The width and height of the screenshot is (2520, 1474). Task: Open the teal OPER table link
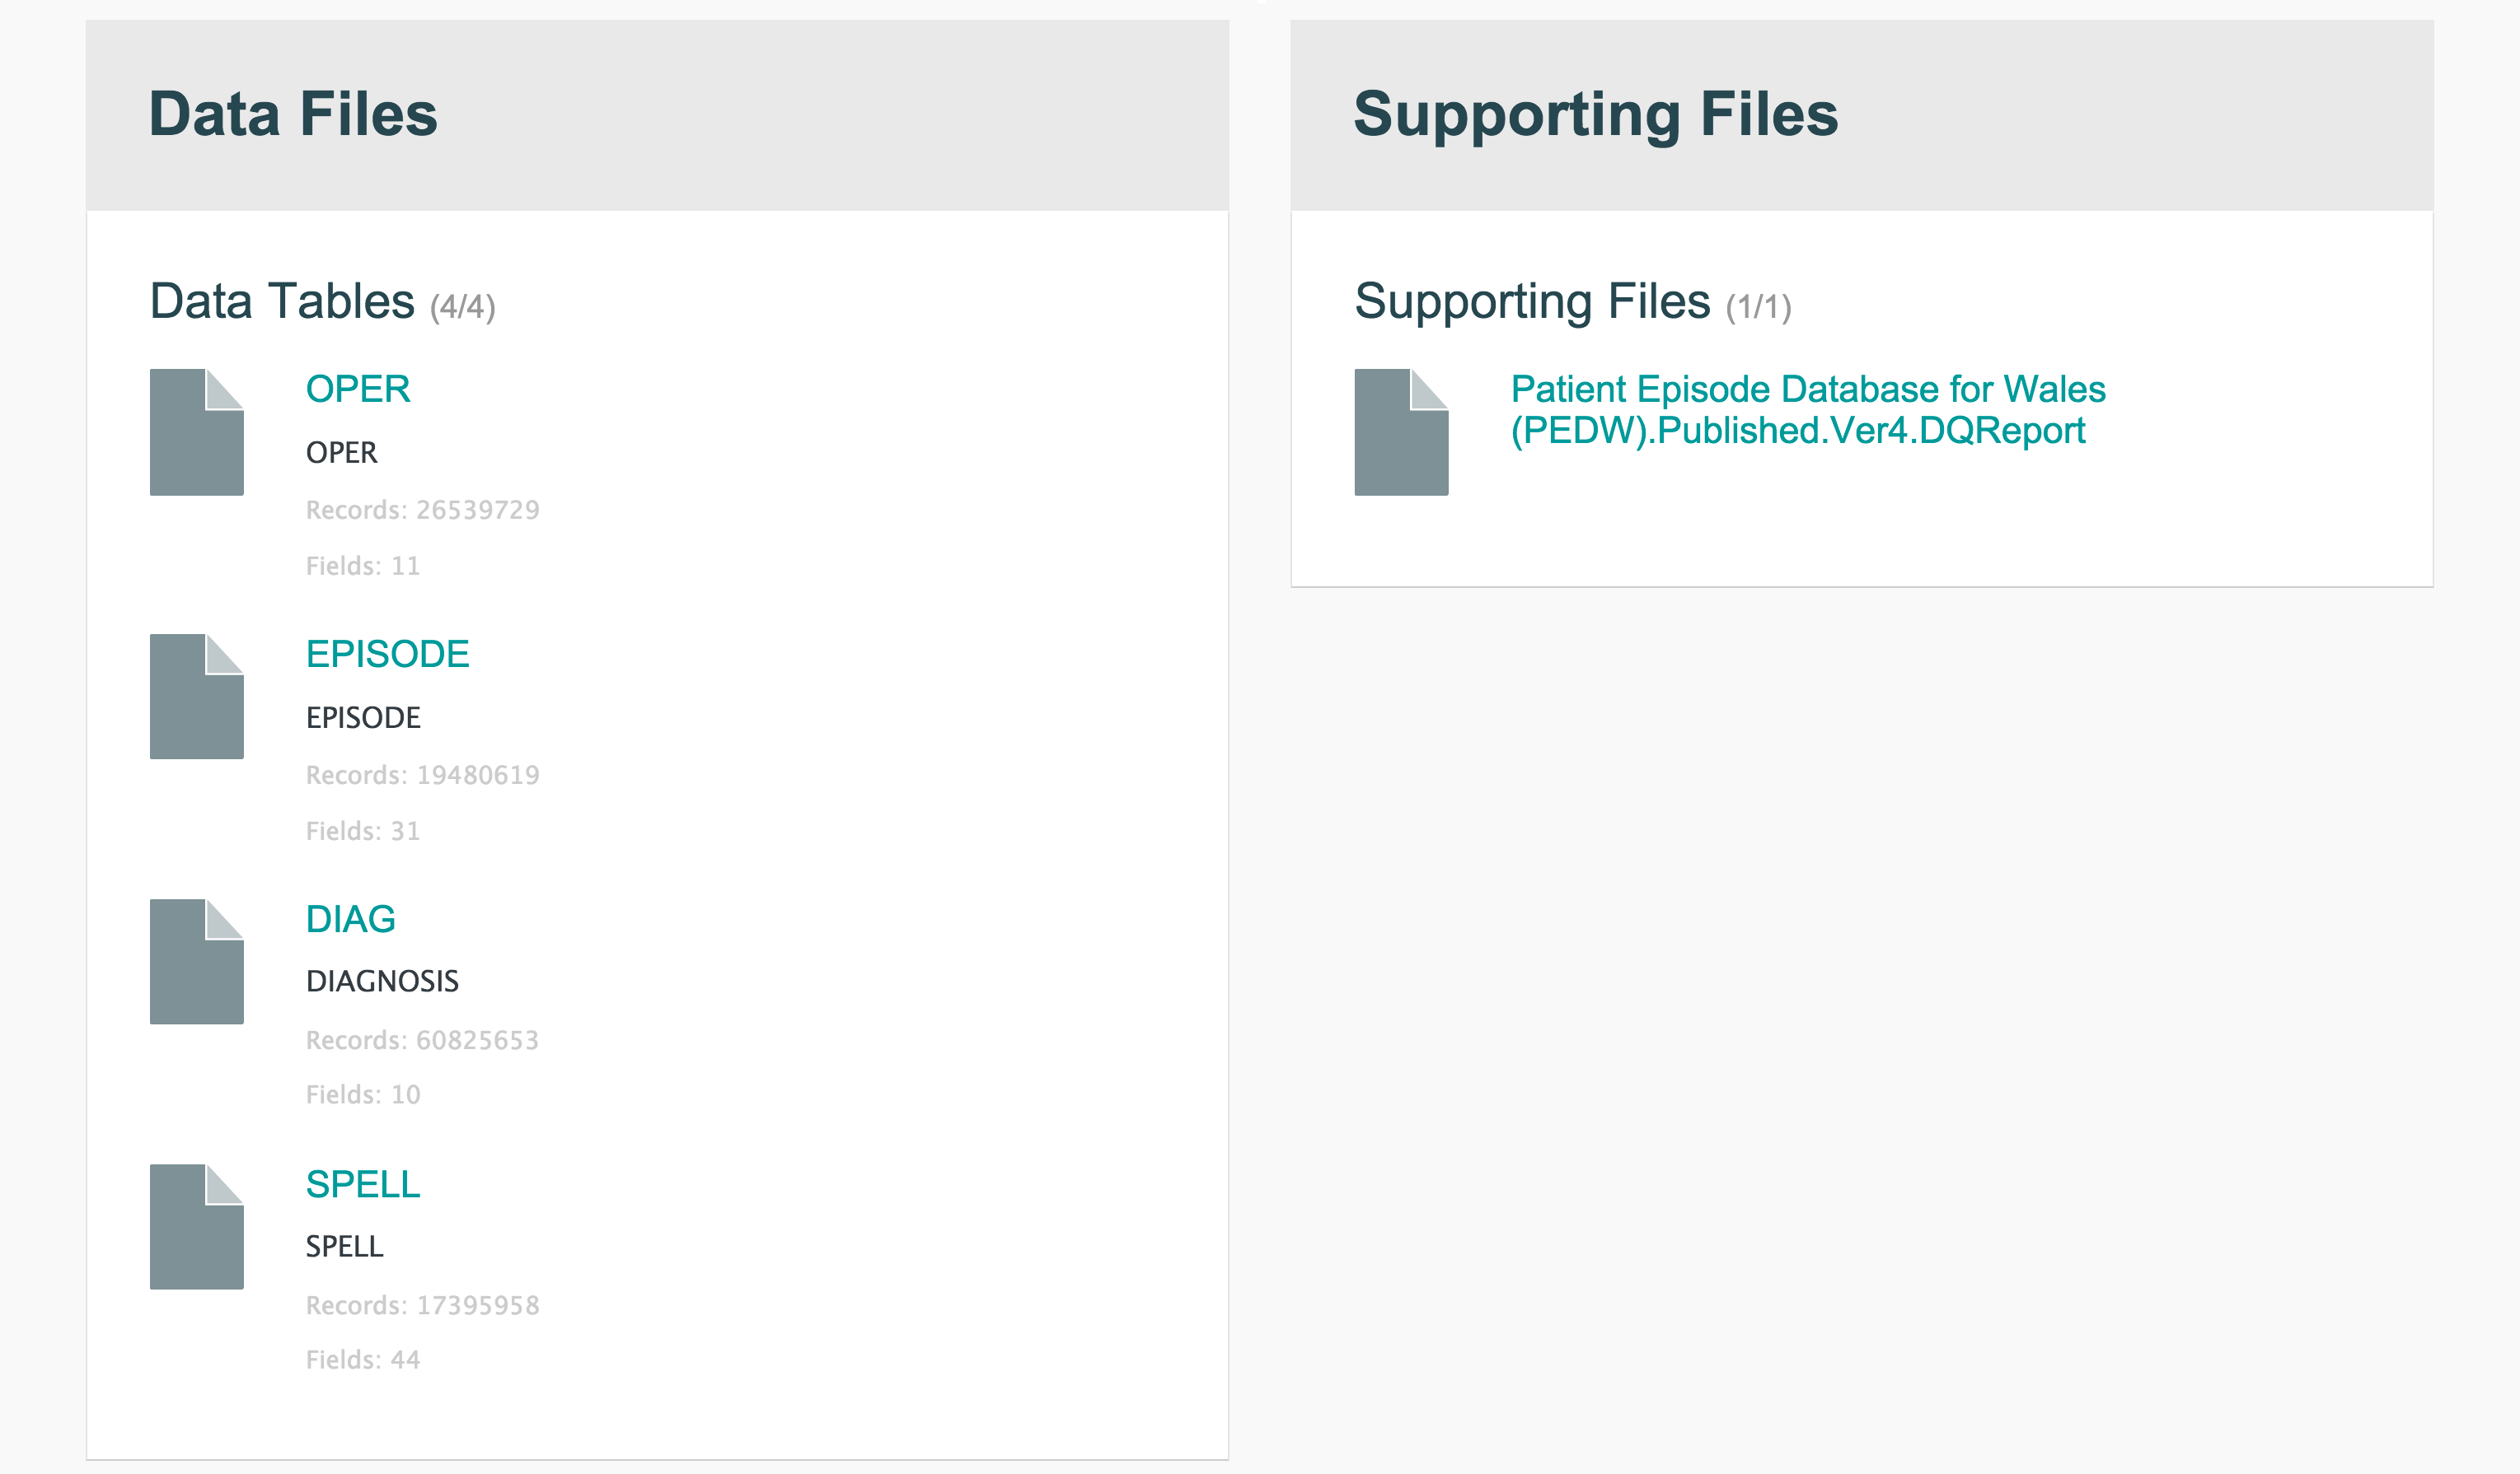pos(358,389)
